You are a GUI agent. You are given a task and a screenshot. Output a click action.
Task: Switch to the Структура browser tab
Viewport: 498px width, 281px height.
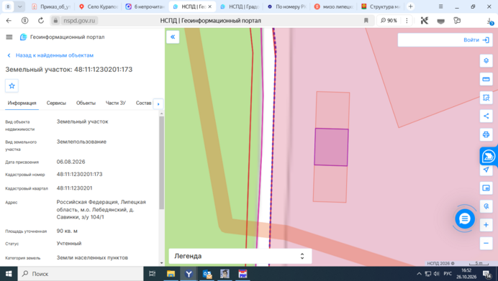[381, 6]
